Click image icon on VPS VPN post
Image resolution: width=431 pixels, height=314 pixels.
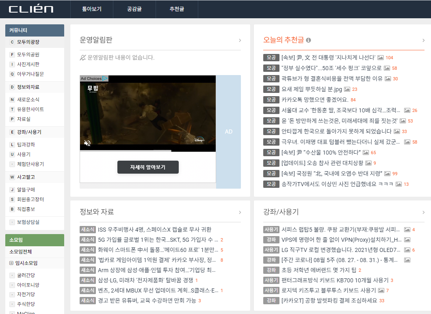407,240
